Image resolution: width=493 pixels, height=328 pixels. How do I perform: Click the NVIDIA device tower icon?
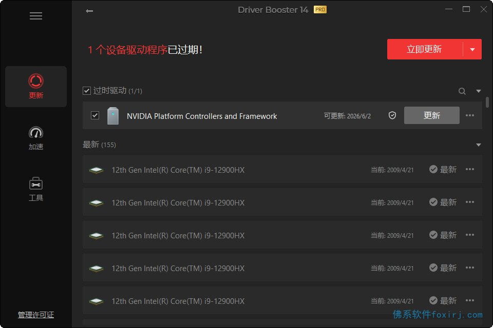tap(113, 116)
